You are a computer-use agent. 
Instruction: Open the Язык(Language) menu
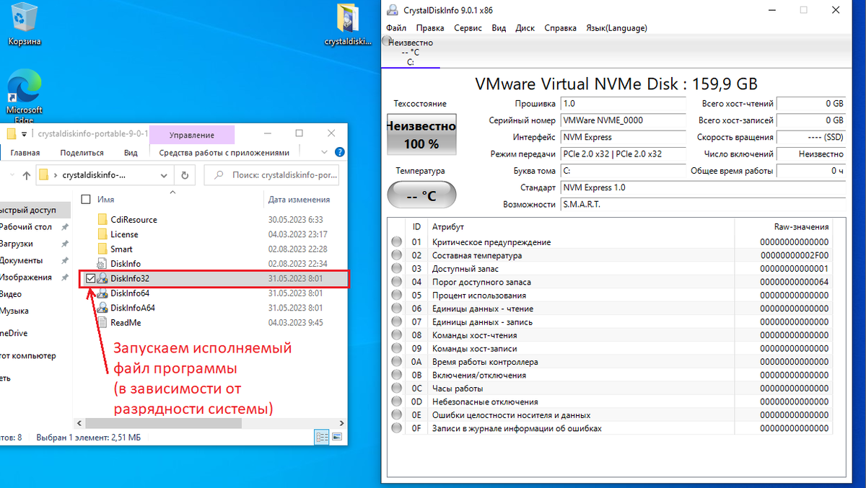click(616, 28)
